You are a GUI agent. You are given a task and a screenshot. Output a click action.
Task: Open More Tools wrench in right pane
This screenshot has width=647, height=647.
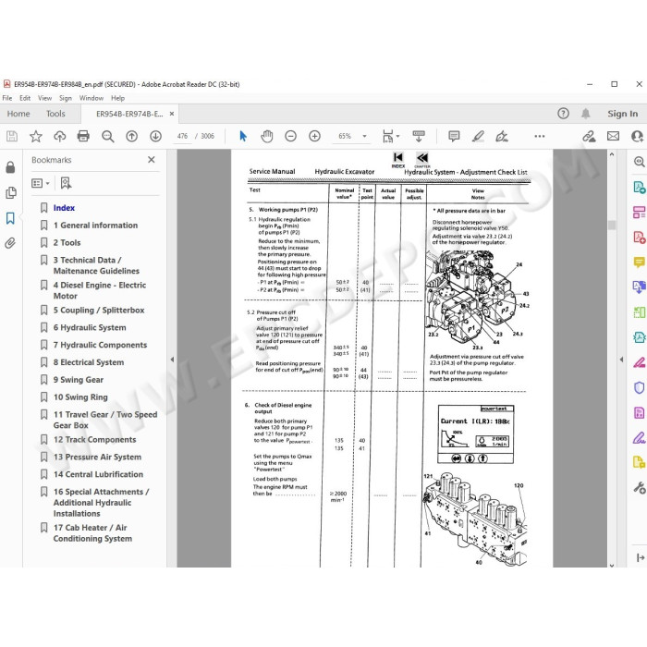(x=640, y=488)
